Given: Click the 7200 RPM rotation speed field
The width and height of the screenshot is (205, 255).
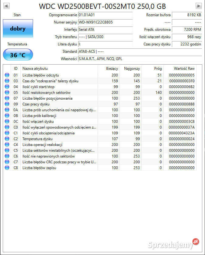Looking at the screenshot, I should point(187,30).
